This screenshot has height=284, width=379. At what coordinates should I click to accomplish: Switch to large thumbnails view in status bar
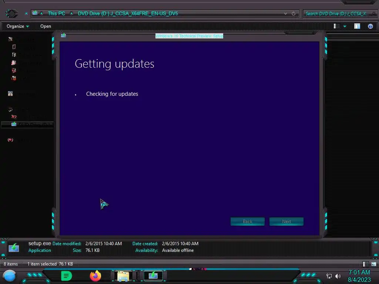coord(374,264)
